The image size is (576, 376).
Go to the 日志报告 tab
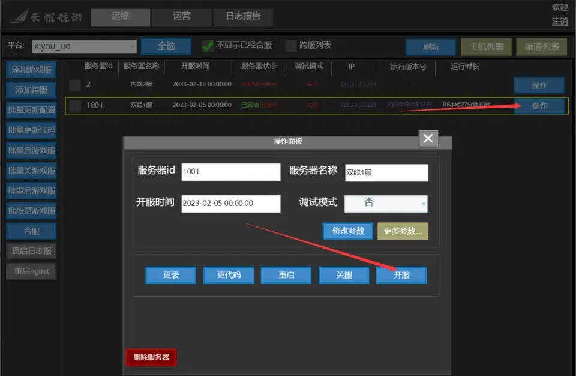243,17
